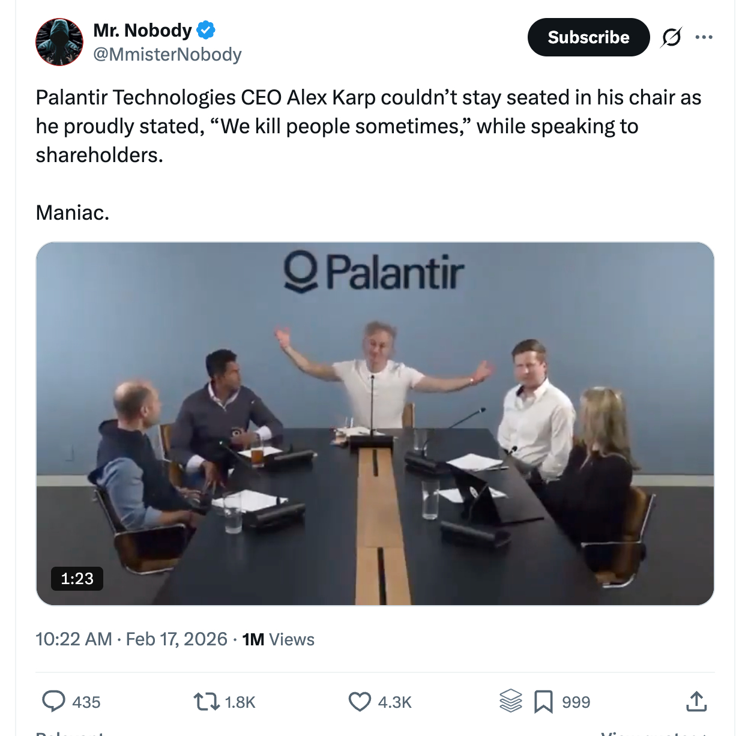The height and width of the screenshot is (736, 748).
Task: Open the Grok slashed-circle icon
Action: [x=671, y=37]
